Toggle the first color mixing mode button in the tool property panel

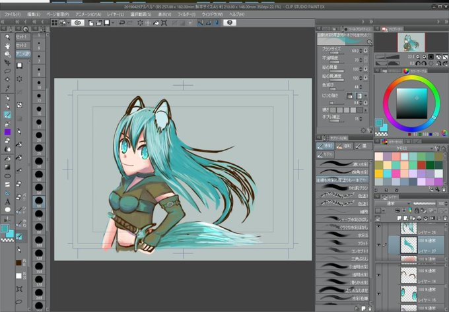(x=350, y=96)
